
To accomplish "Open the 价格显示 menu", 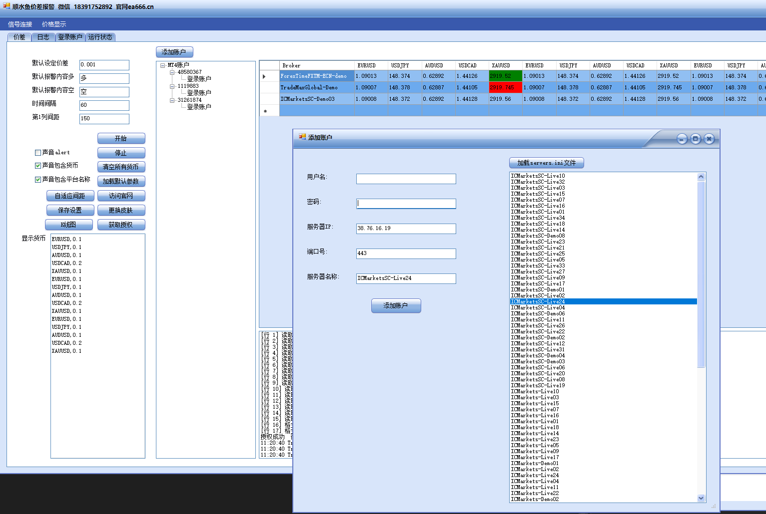I will point(53,24).
